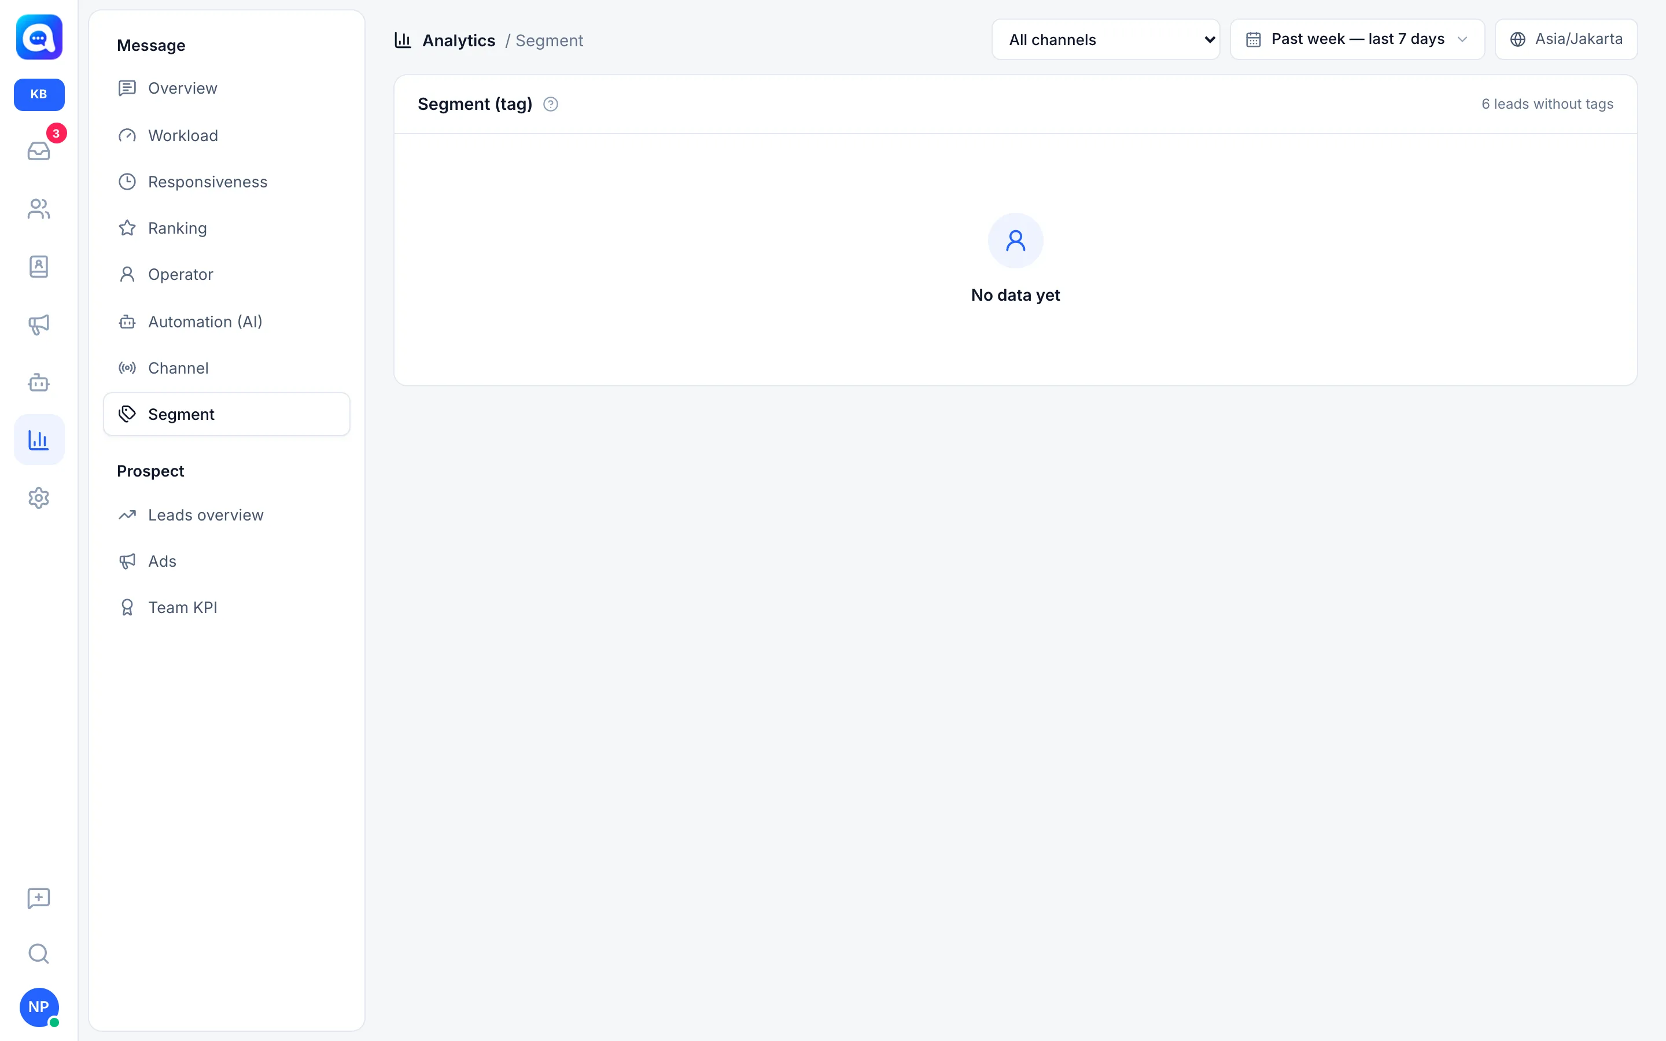
Task: Click the KB workspace button
Action: [39, 94]
